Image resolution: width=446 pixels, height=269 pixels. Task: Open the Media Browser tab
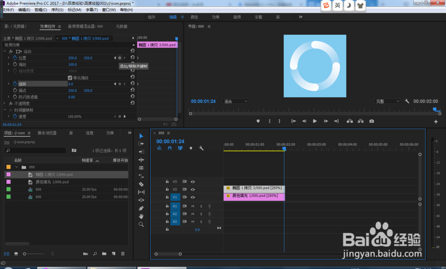[47, 133]
